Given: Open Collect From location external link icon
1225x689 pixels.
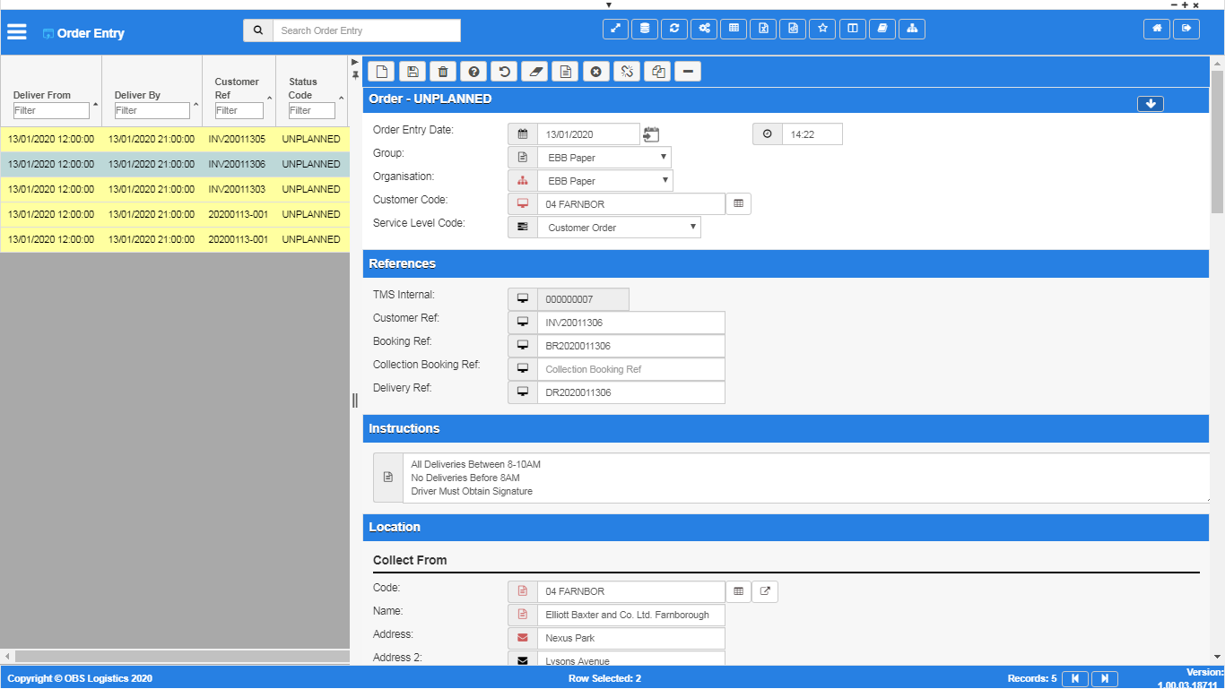Looking at the screenshot, I should (x=765, y=591).
